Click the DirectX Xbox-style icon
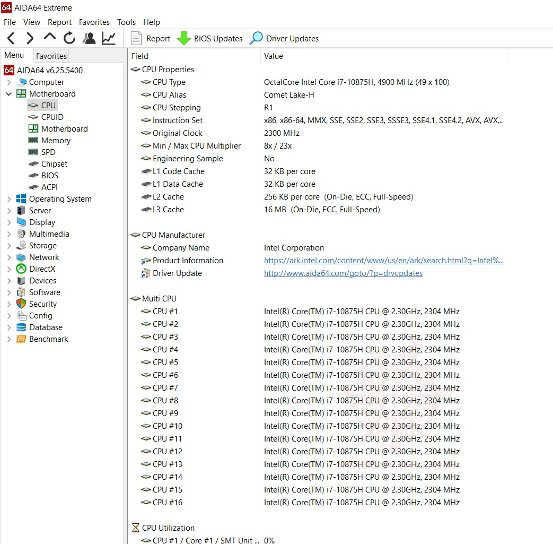Viewport: 553px width, 544px height. pos(21,269)
